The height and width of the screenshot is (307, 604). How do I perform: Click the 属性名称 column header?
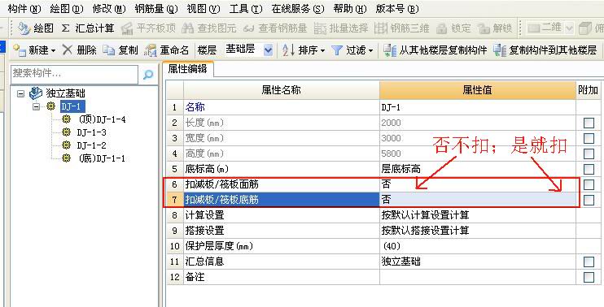click(282, 90)
